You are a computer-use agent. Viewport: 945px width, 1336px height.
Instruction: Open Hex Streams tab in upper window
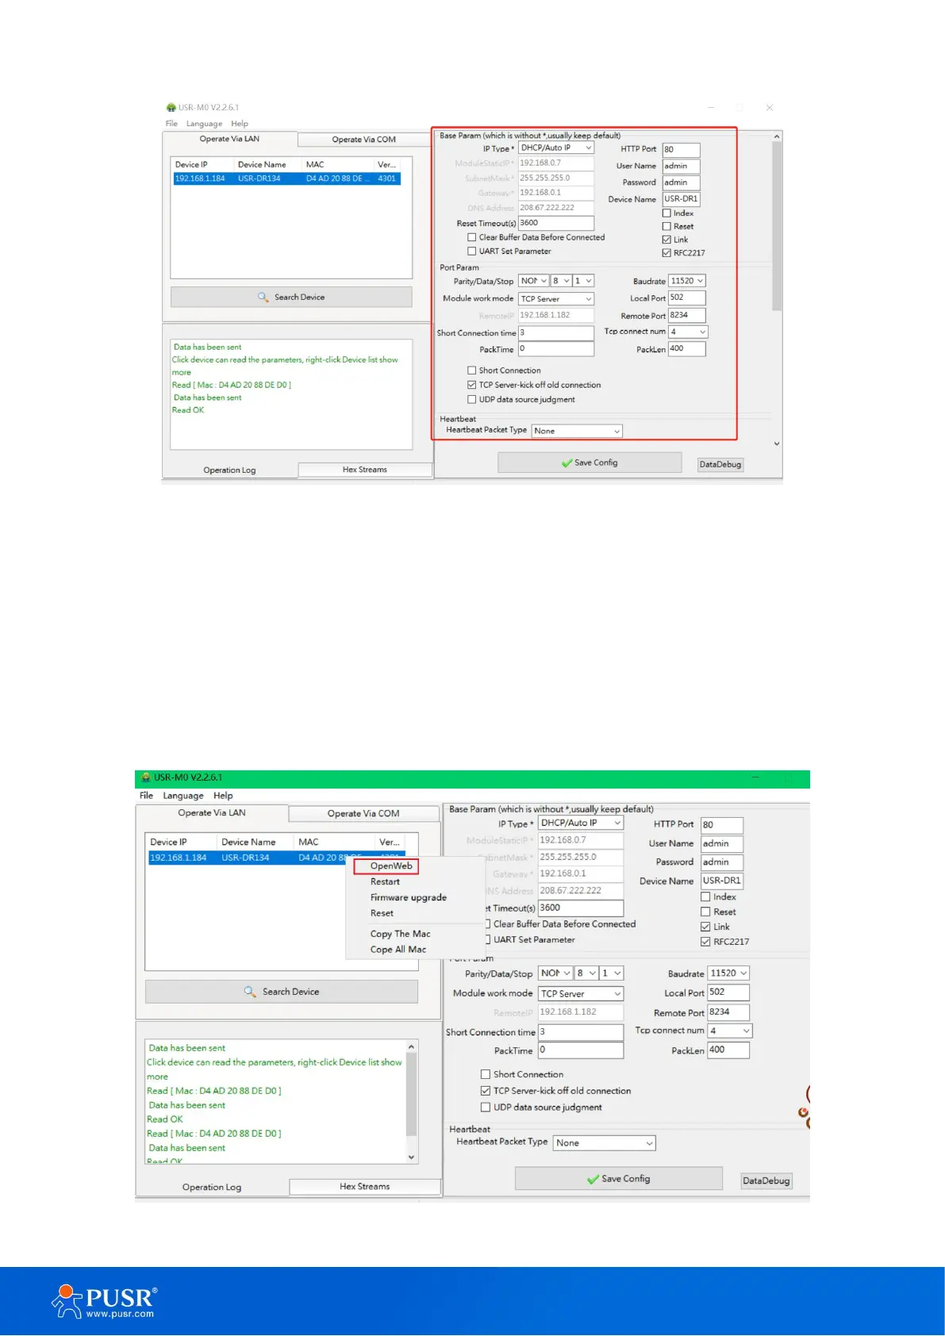click(x=364, y=470)
